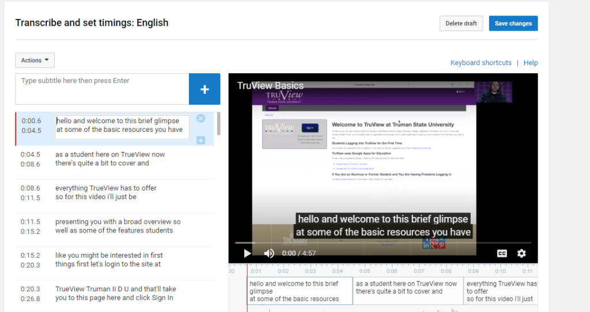590x312 pixels.
Task: Open video player settings gear
Action: (x=521, y=253)
